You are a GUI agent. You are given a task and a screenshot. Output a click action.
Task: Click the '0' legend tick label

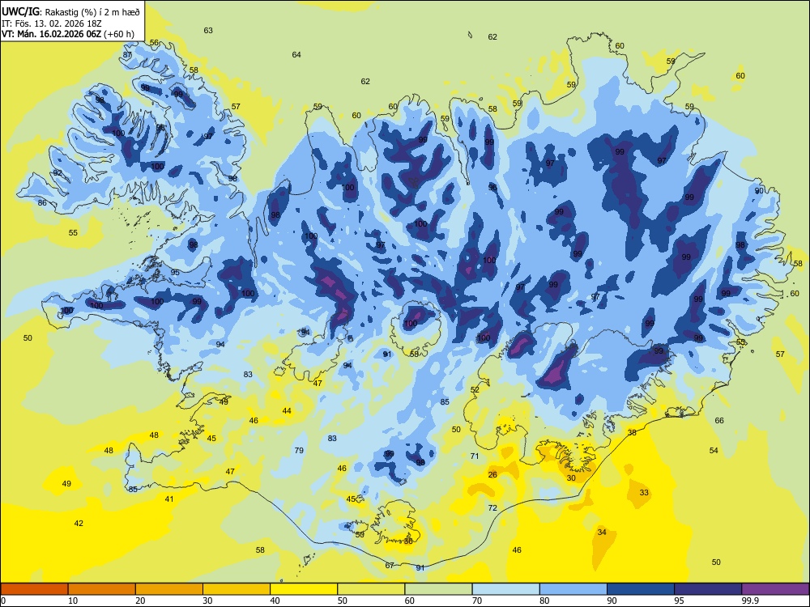click(3, 601)
